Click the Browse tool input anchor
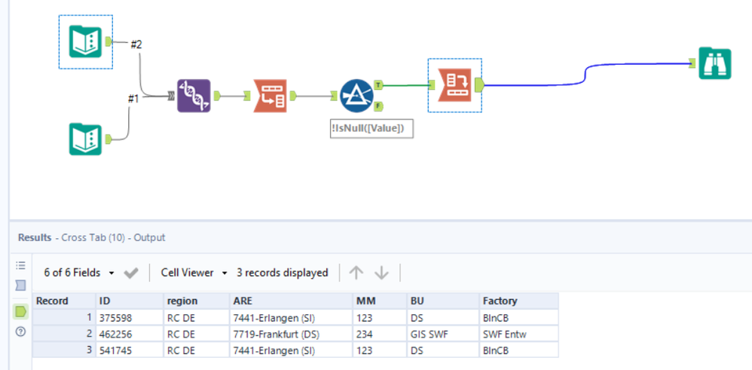Image resolution: width=752 pixels, height=370 pixels. pyautogui.click(x=693, y=63)
